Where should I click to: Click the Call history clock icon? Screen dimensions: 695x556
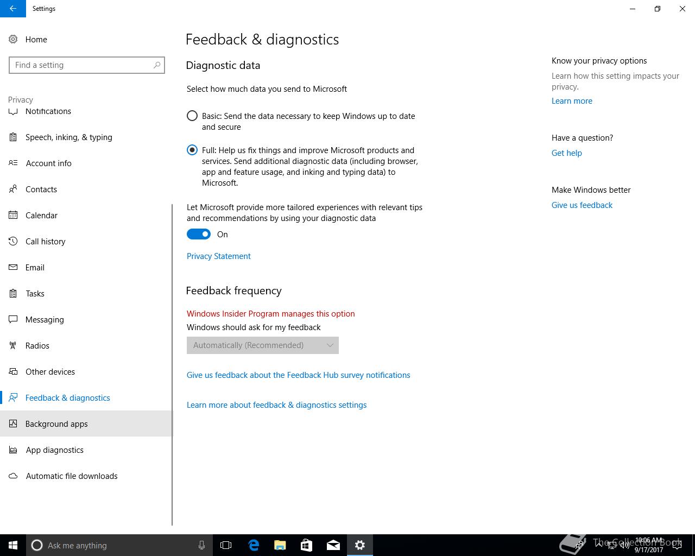13,242
